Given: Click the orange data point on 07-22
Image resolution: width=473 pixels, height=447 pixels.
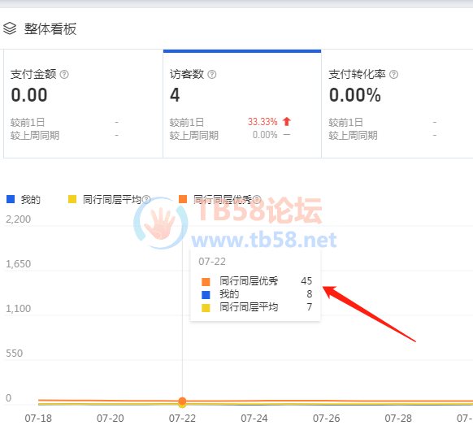Looking at the screenshot, I should tap(182, 401).
